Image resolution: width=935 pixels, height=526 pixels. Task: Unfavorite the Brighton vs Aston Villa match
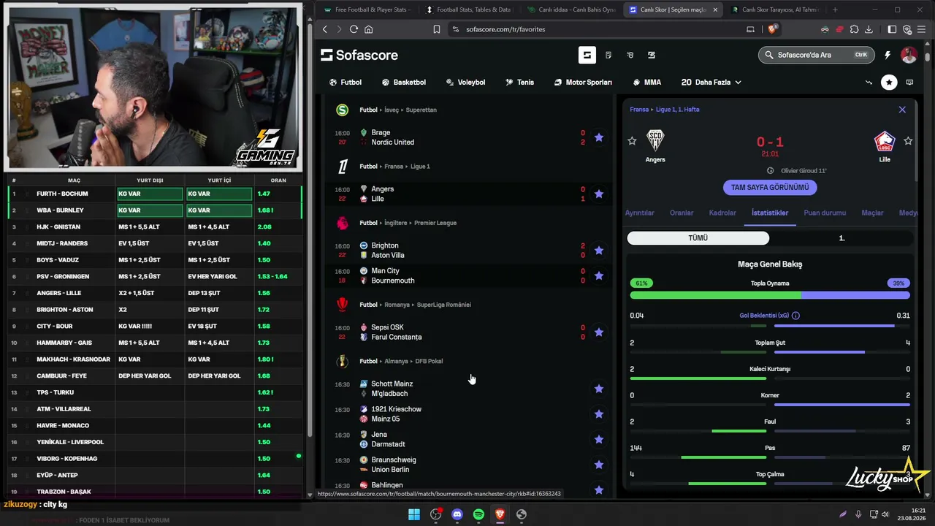point(599,251)
